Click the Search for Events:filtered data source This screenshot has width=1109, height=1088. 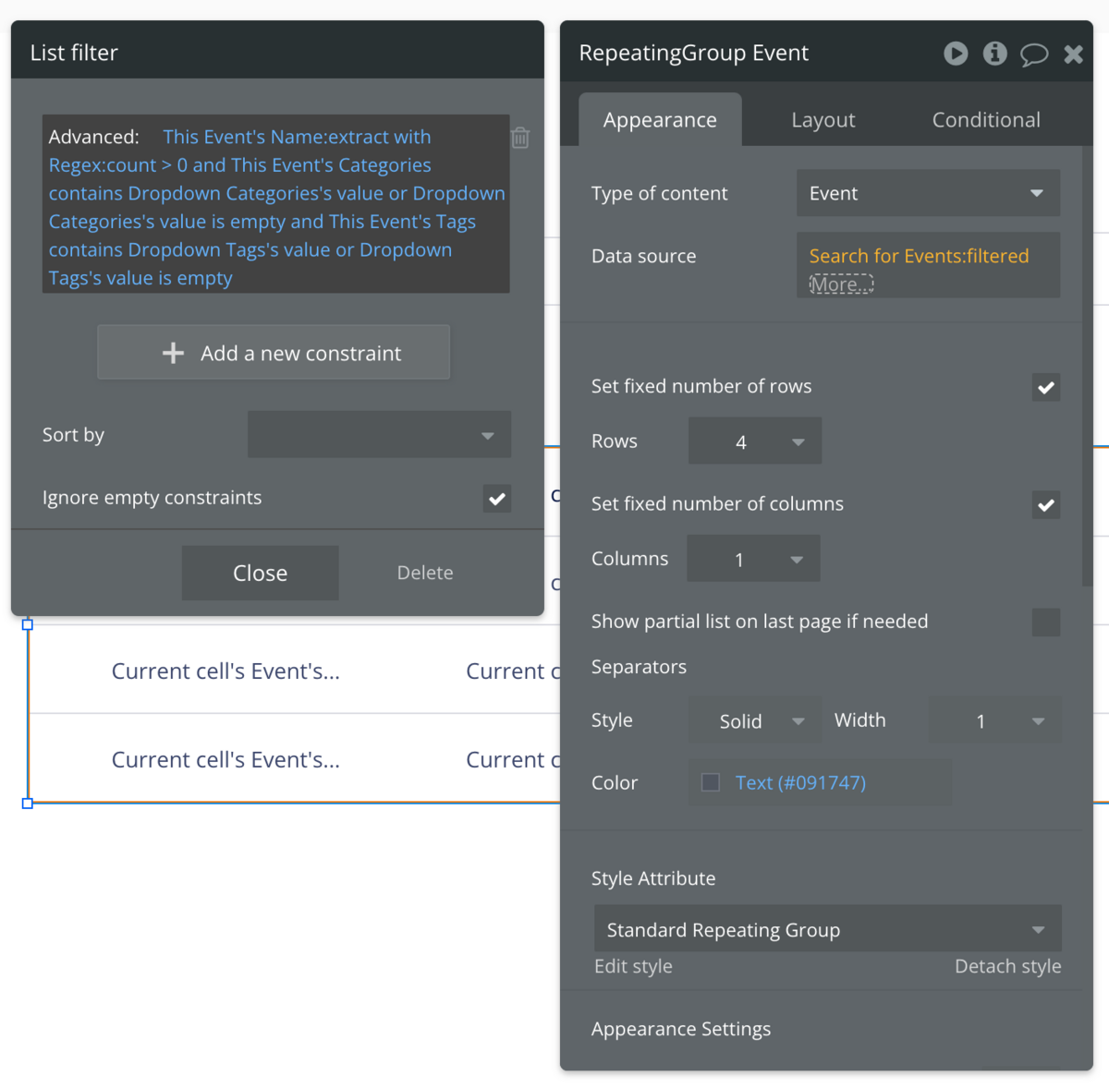pyautogui.click(x=919, y=256)
